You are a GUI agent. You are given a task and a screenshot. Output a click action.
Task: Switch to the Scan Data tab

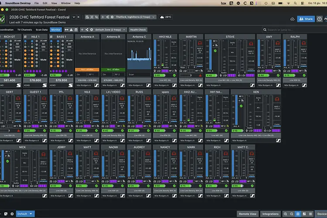point(41,30)
